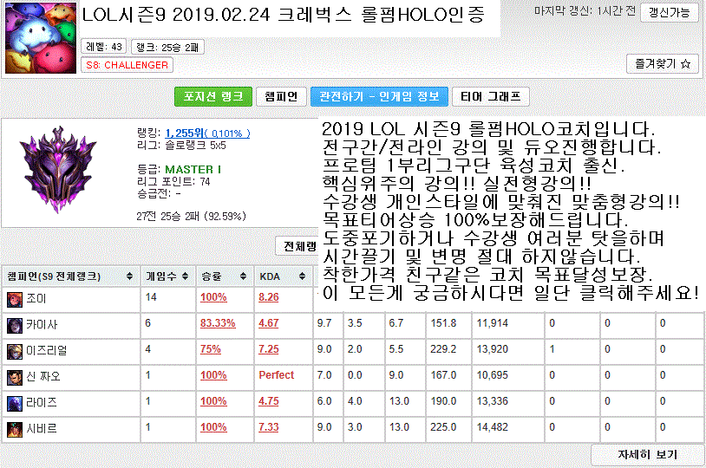Sort the KDA column
Viewport: 706px width, 468px height.
(302, 276)
